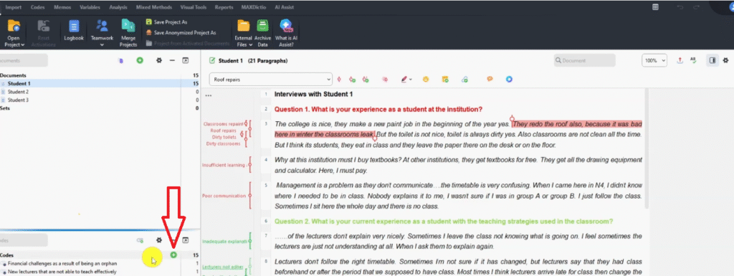Screen dimensions: 734x276
Task: Click the blue AI Assist circle icon
Action: click(509, 80)
